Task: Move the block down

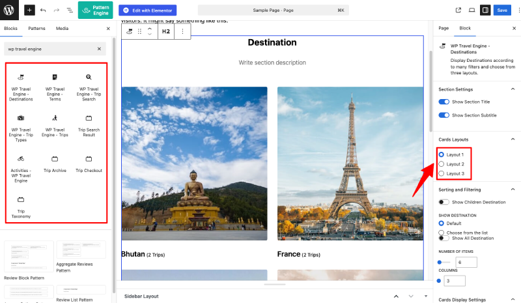Action: (x=150, y=34)
